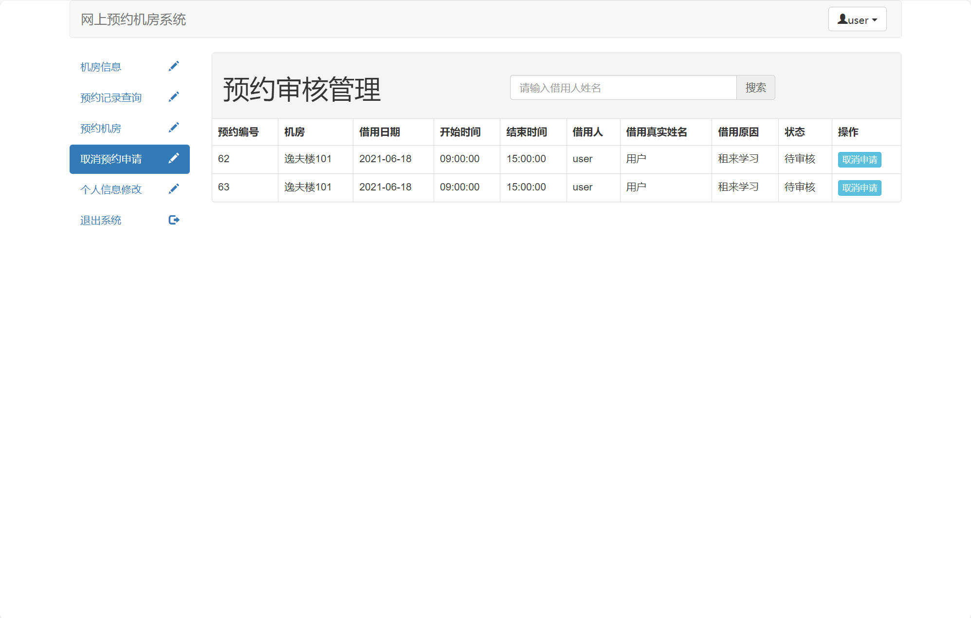
Task: Click 退出系统 to log out
Action: [100, 220]
